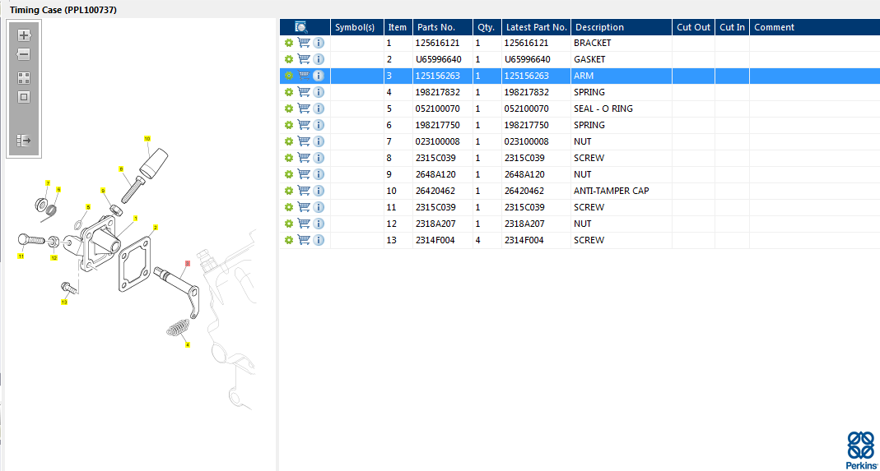This screenshot has width=880, height=471.
Task: Click the export list arrow icon
Action: (x=24, y=141)
